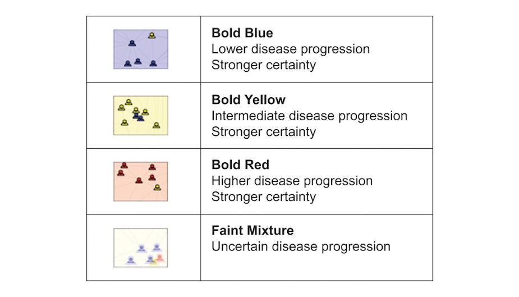Click the "Bold Blue" heading
This screenshot has height=297, width=519.
tap(242, 34)
